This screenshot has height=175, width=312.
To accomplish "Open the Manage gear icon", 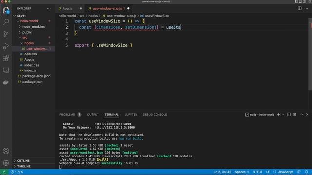I will (6, 163).
